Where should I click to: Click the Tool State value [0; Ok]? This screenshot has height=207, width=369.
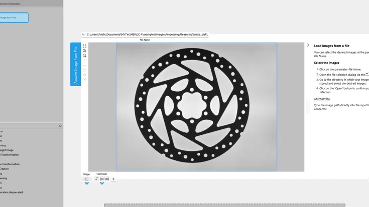click(104, 179)
